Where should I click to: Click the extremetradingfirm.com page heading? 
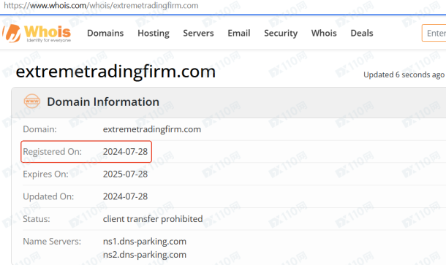(116, 72)
